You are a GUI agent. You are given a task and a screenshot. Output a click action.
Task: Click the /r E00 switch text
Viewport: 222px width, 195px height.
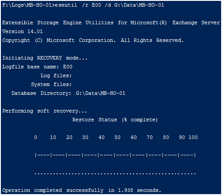coord(92,5)
